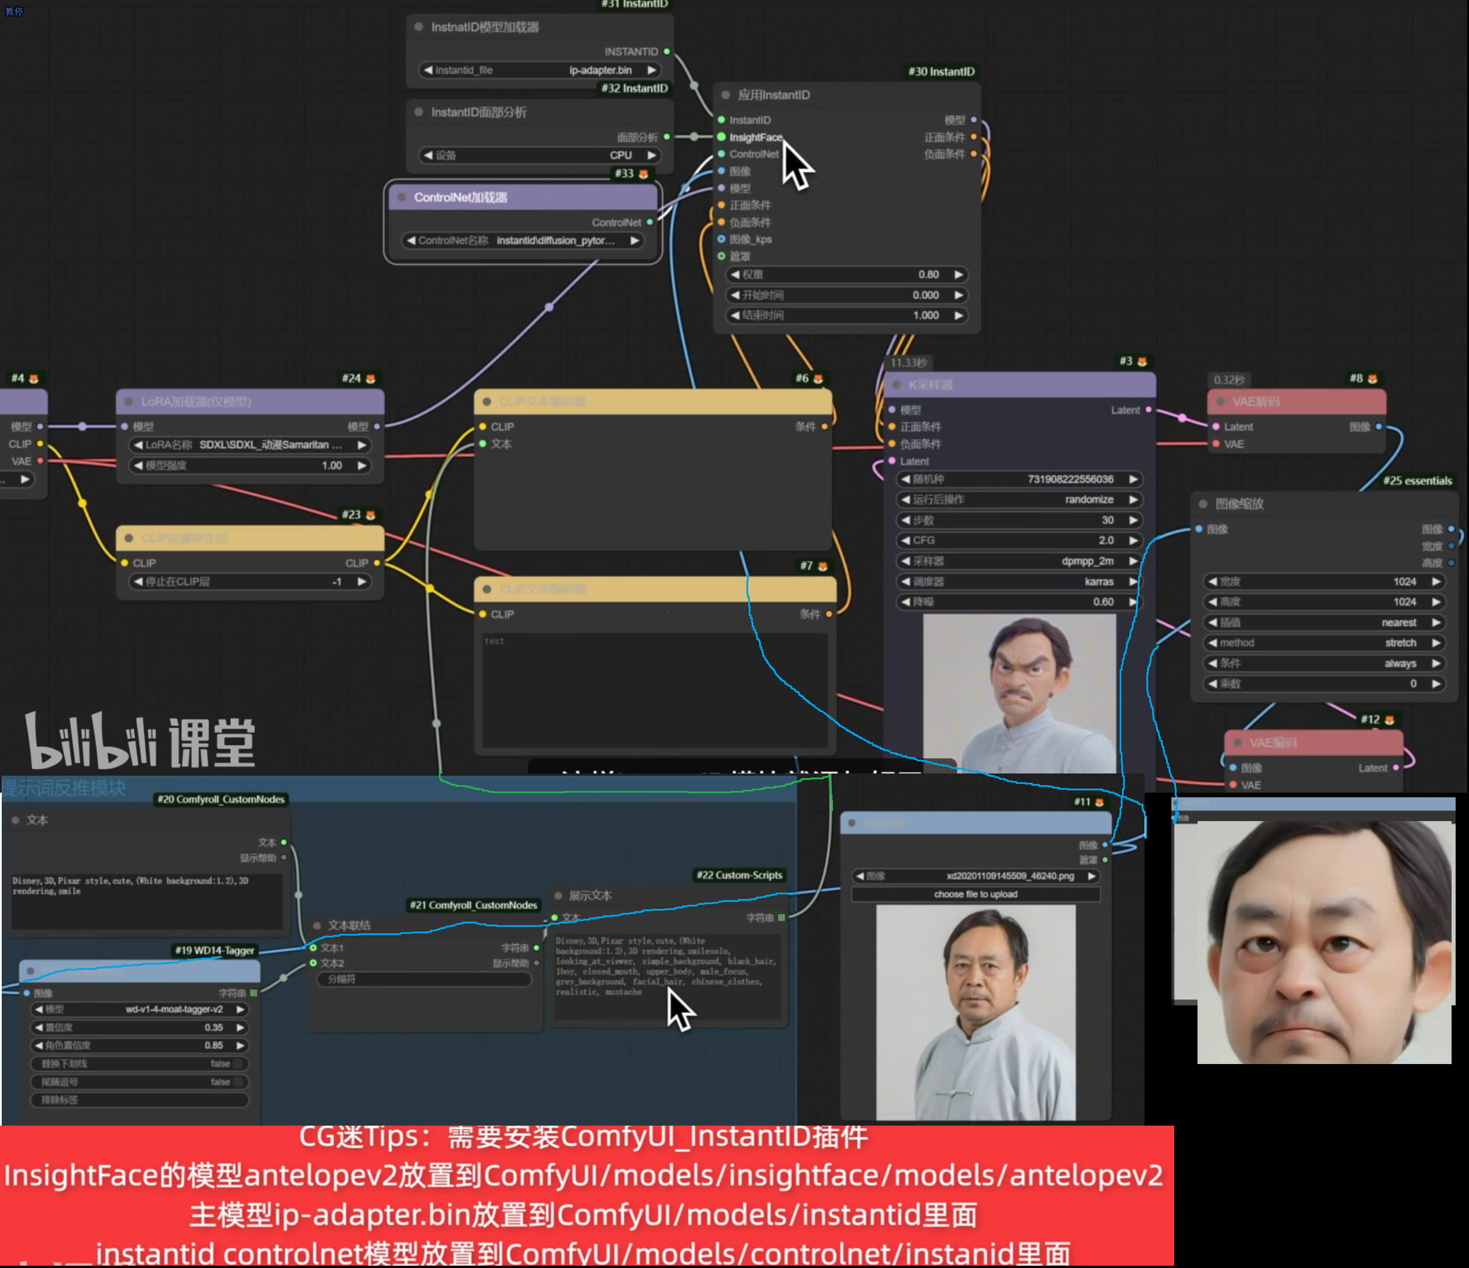Click the 排除标签 input field
The width and height of the screenshot is (1469, 1268).
click(x=140, y=1100)
